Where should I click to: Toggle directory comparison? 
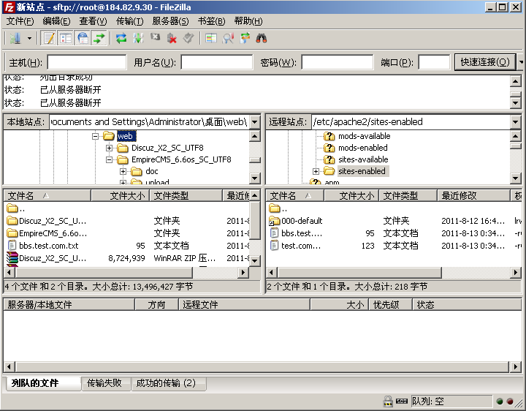point(228,38)
